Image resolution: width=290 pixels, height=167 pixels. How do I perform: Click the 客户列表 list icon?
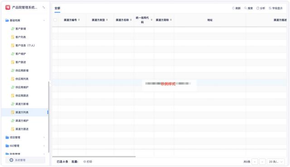tap(13, 37)
